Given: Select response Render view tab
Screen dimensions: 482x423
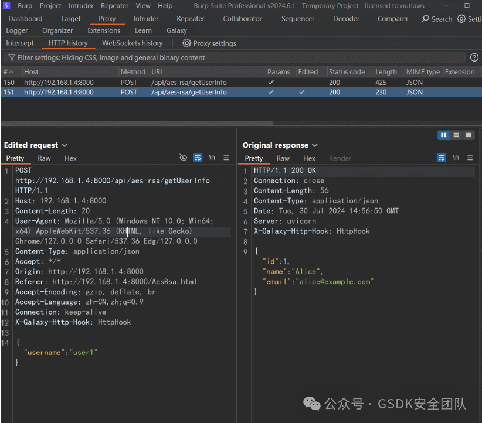Looking at the screenshot, I should pos(340,158).
